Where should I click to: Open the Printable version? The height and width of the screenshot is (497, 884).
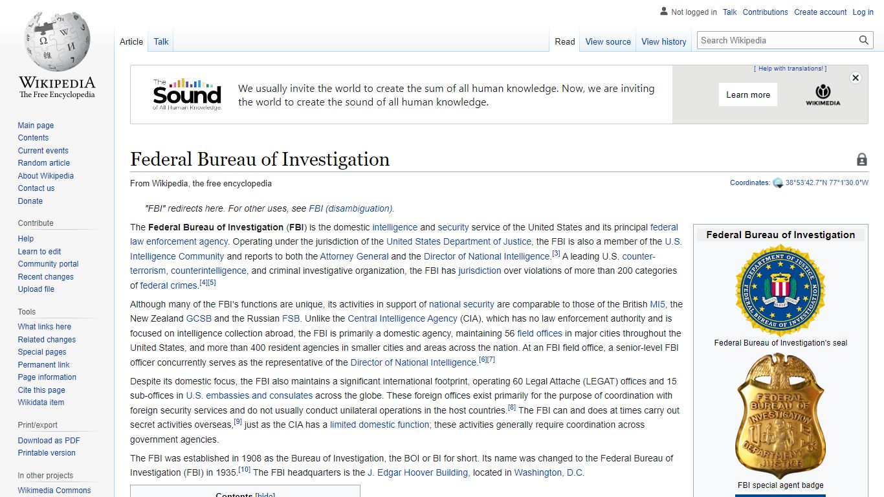point(47,453)
